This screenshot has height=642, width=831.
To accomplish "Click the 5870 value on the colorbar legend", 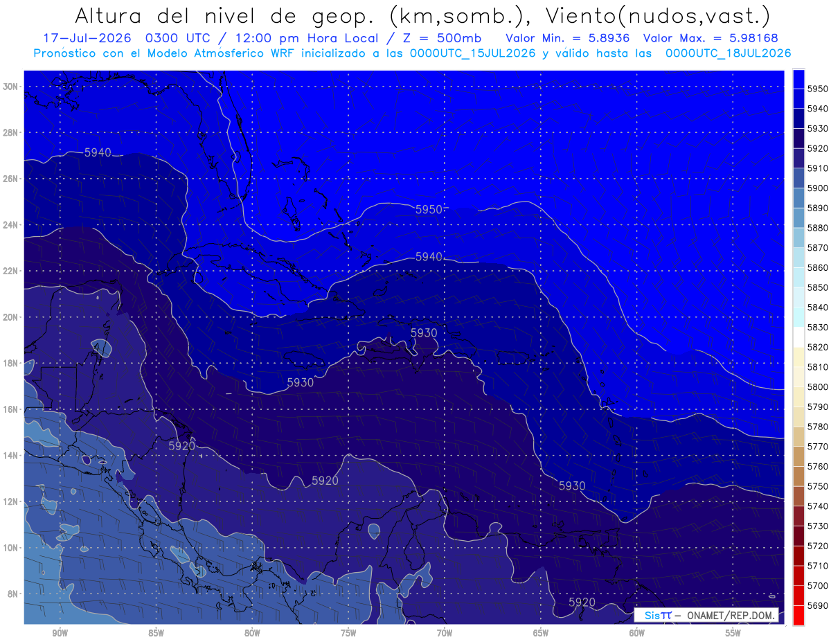I will click(818, 247).
